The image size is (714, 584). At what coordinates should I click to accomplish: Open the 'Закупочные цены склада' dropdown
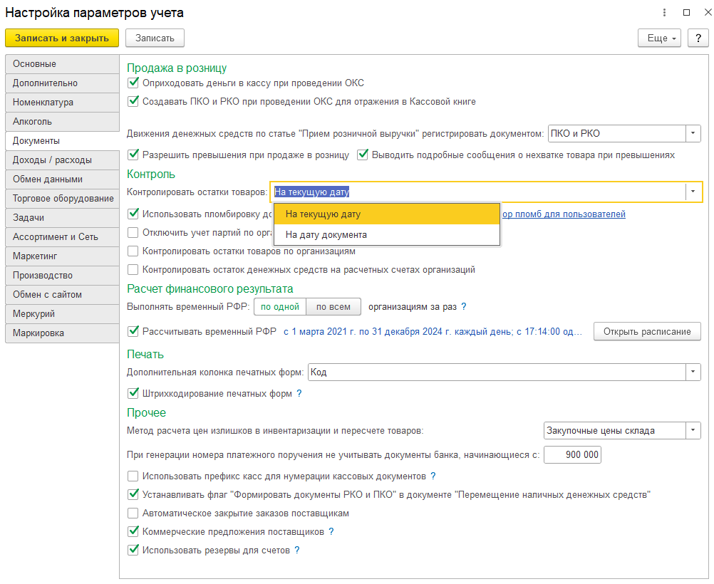tap(693, 430)
